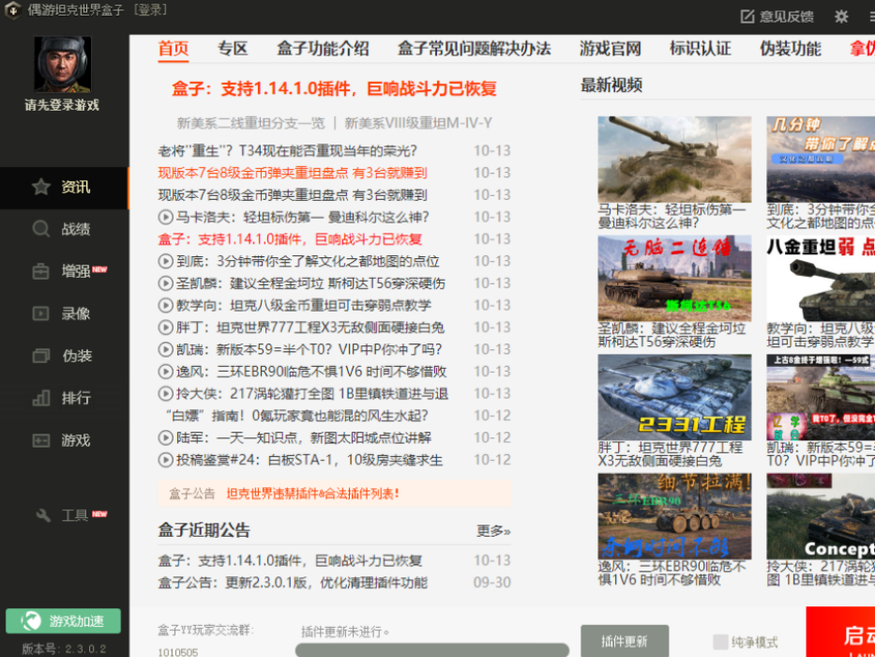Click the 意见反馈 edit icon
Screen dimensions: 875x657
click(747, 17)
